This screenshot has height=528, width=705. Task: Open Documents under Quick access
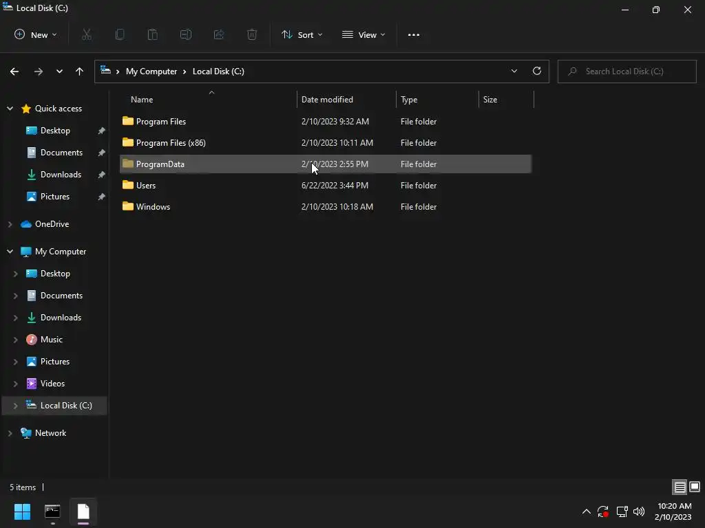(61, 153)
